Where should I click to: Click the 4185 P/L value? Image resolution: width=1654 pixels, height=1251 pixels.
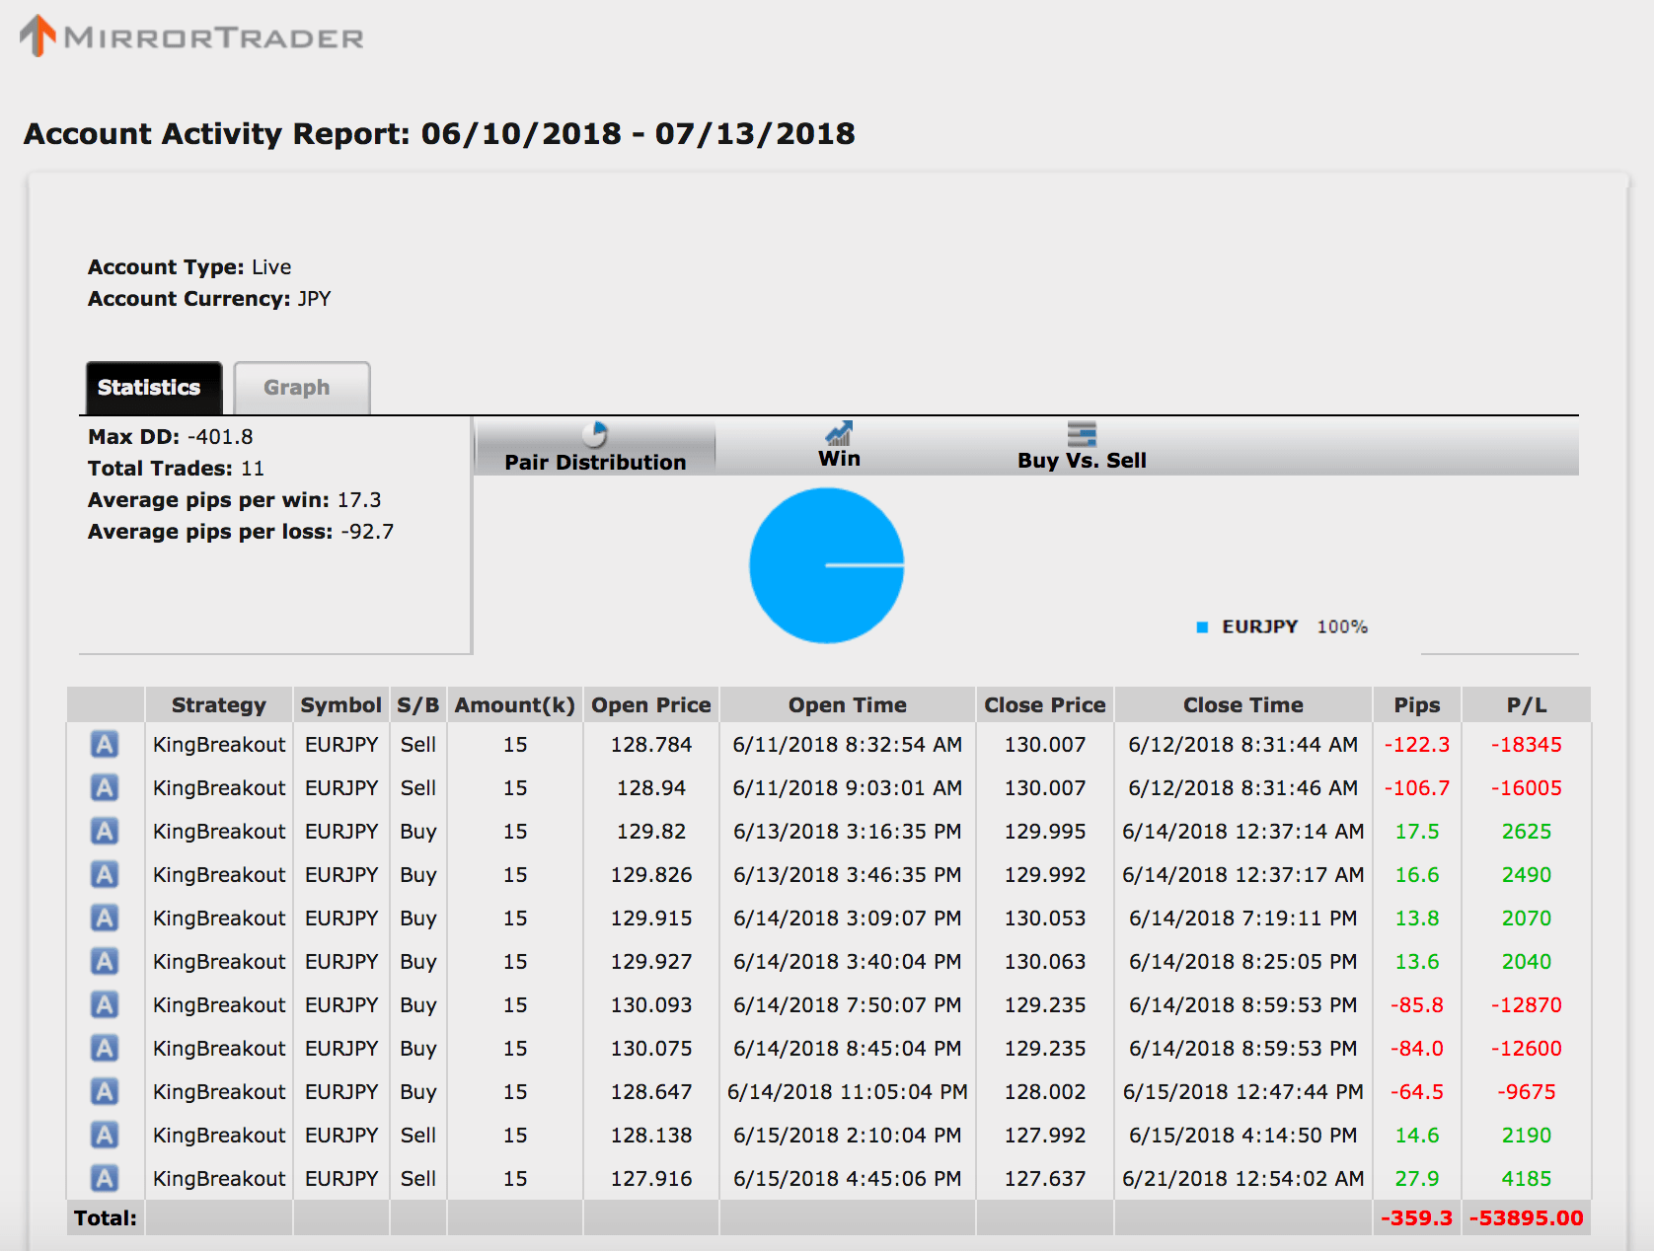click(1527, 1179)
